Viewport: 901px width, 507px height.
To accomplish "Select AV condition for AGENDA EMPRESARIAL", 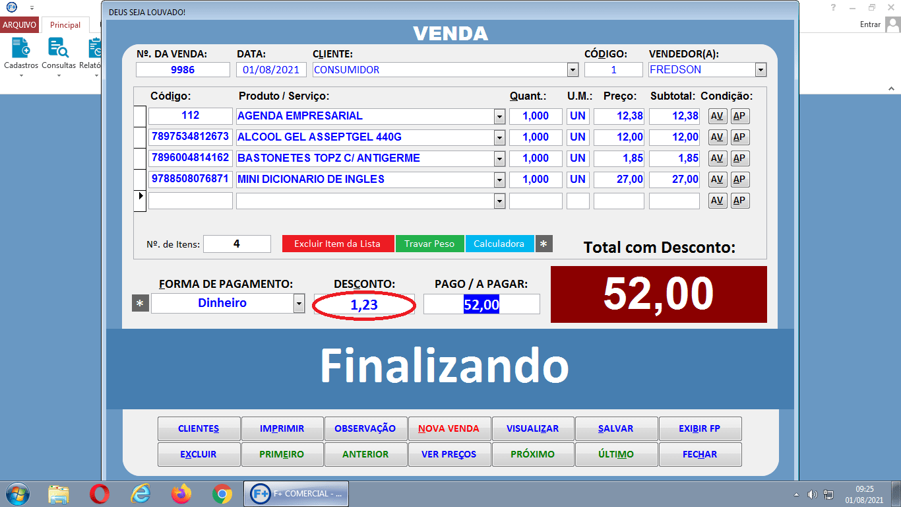I will pos(717,116).
